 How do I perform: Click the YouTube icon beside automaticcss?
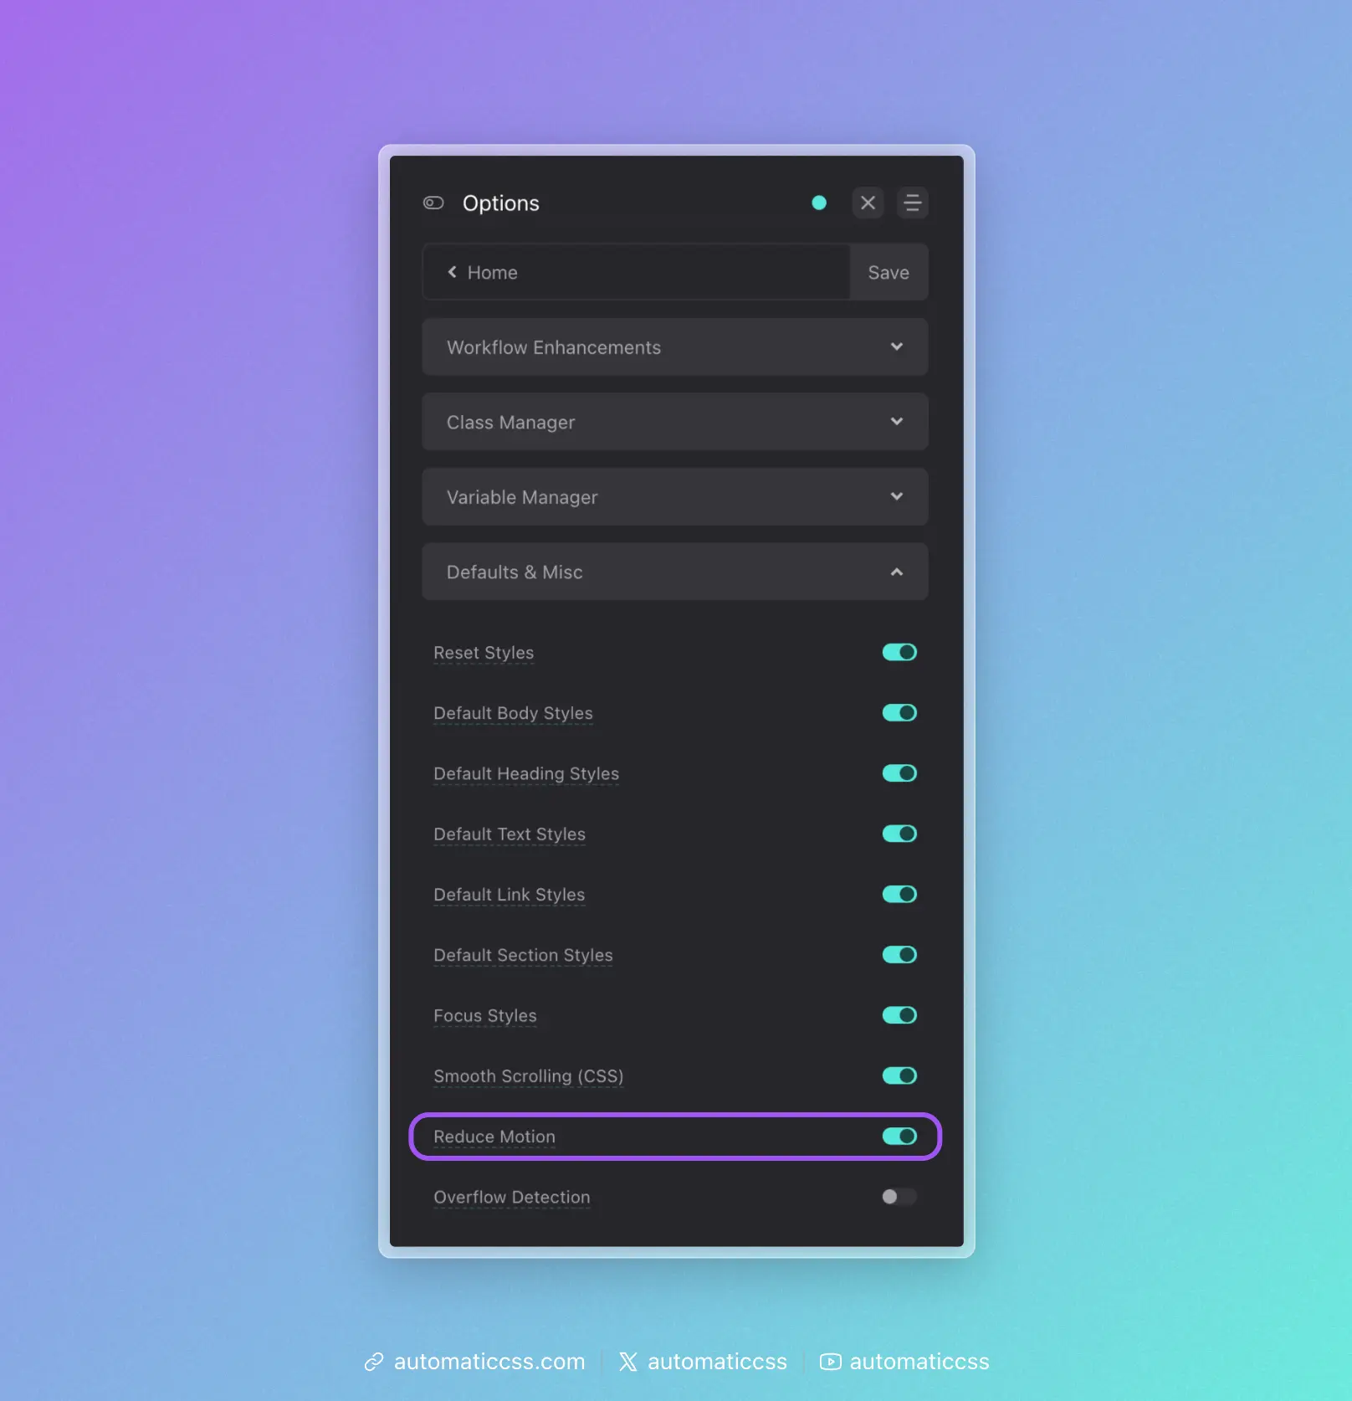coord(829,1362)
